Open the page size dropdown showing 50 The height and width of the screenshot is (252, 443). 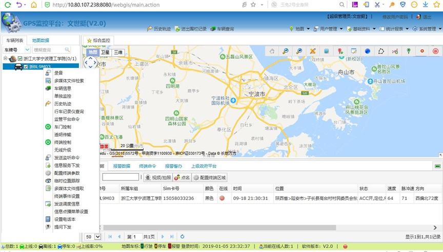[98, 237]
